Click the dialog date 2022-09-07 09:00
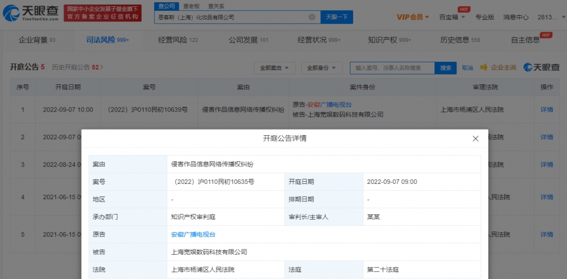The image size is (567, 279). pos(392,182)
